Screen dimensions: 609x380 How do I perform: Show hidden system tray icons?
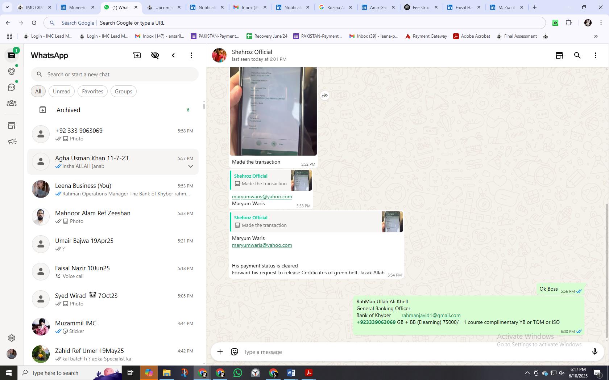tap(527, 373)
